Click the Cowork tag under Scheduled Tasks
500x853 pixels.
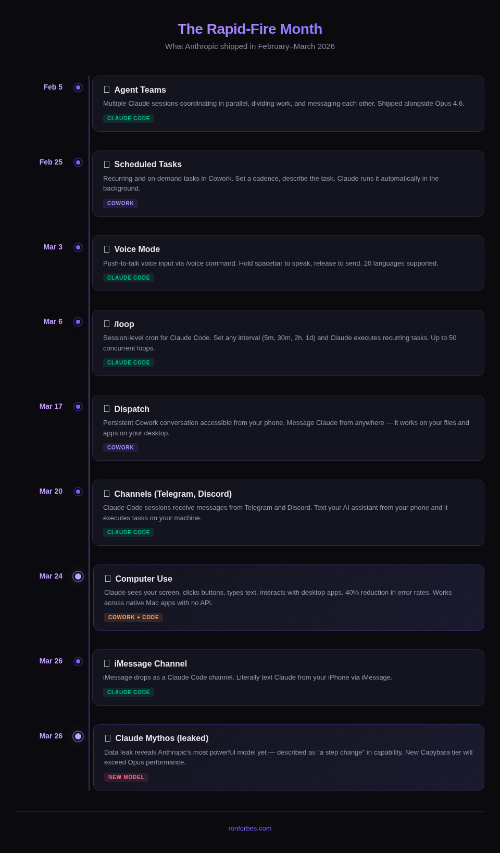(120, 204)
